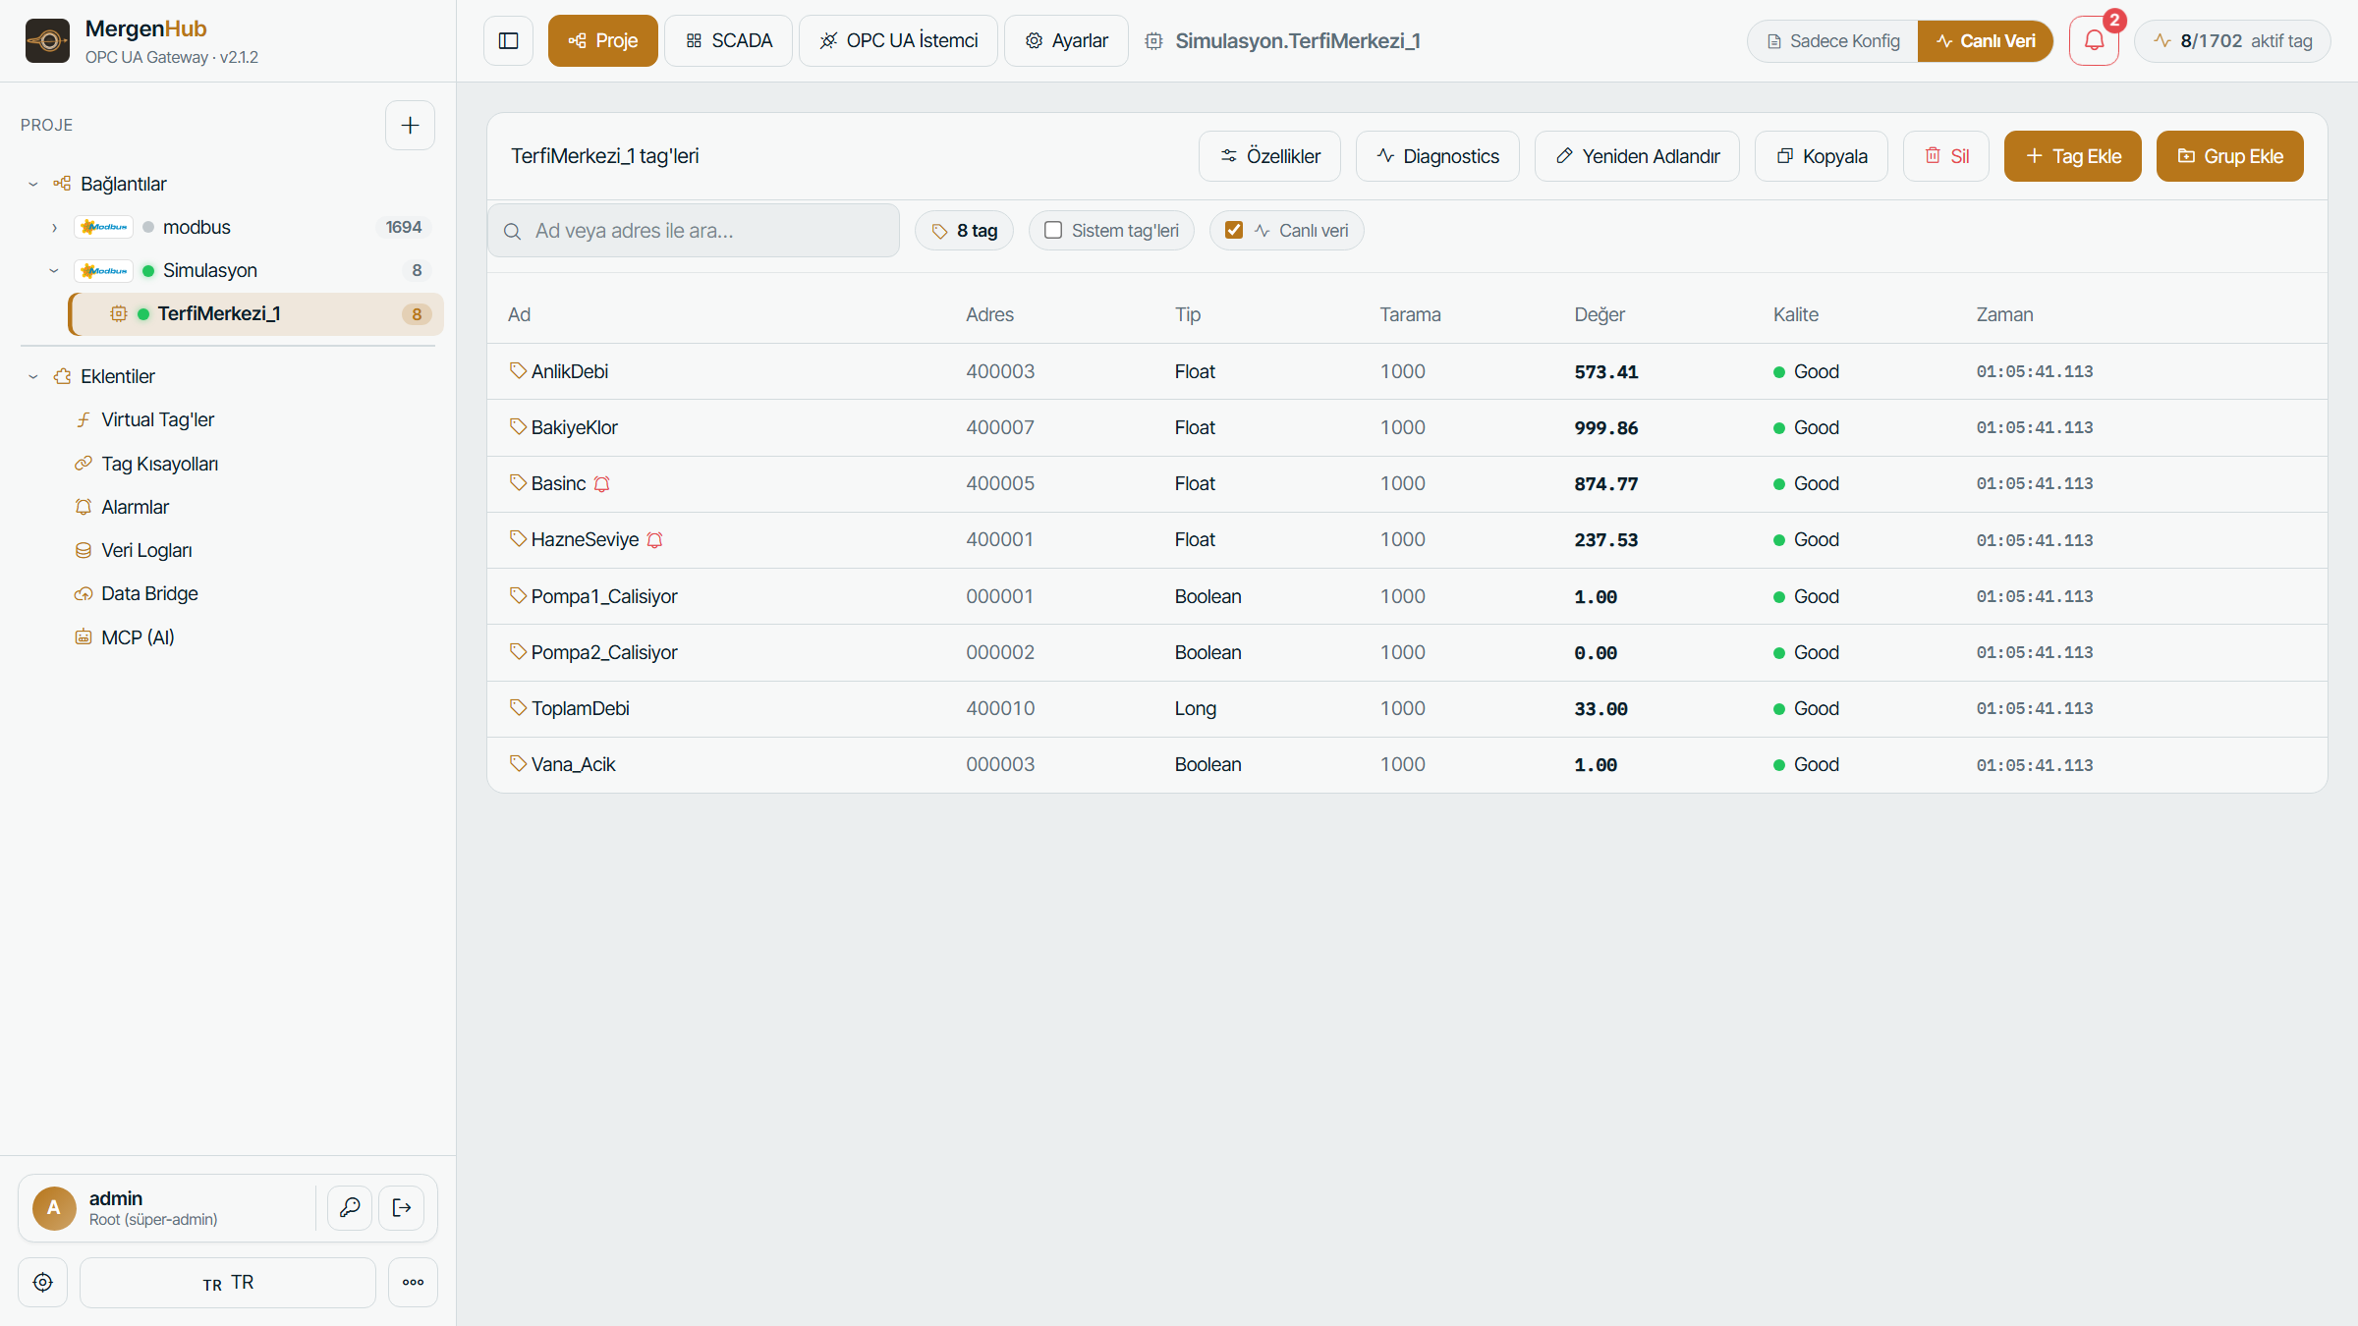Click the Grup Ekle button
Viewport: 2358px width, 1326px height.
pyautogui.click(x=2230, y=156)
